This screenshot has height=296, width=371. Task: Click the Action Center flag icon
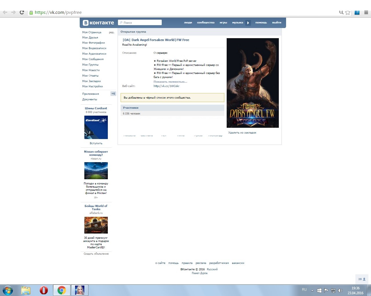[x=326, y=291]
